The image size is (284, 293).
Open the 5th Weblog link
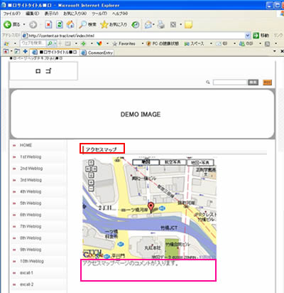point(31,203)
